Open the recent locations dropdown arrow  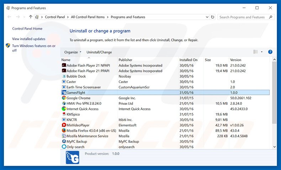tap(24, 17)
